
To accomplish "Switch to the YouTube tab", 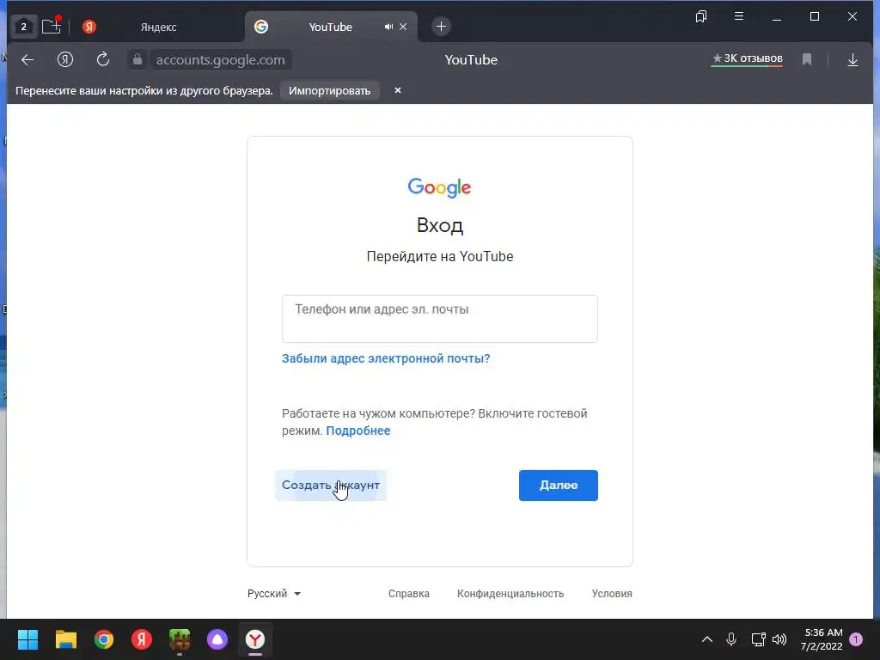I will (x=330, y=27).
